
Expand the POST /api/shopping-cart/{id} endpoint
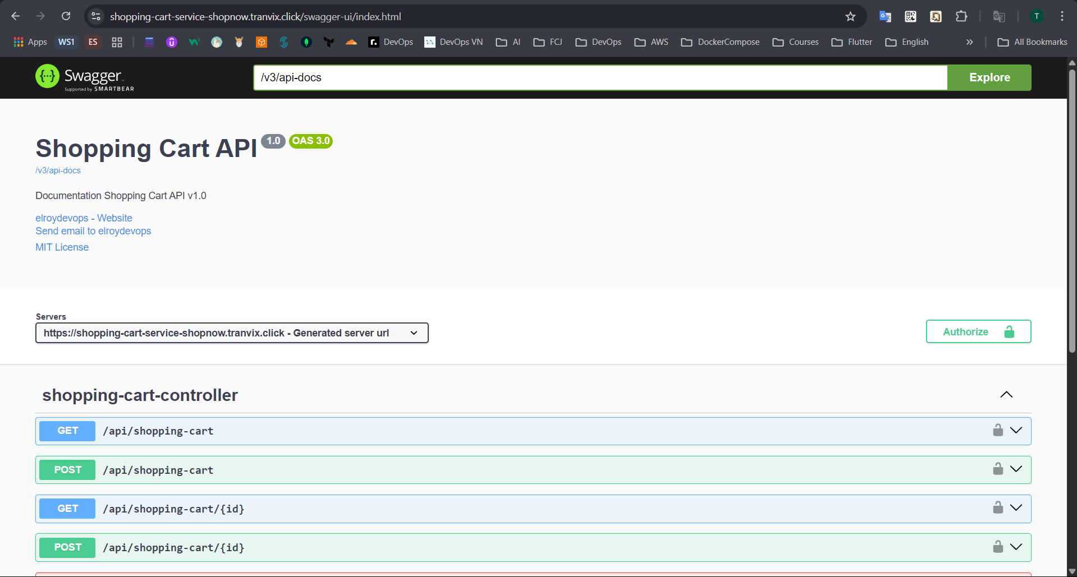pyautogui.click(x=1016, y=547)
